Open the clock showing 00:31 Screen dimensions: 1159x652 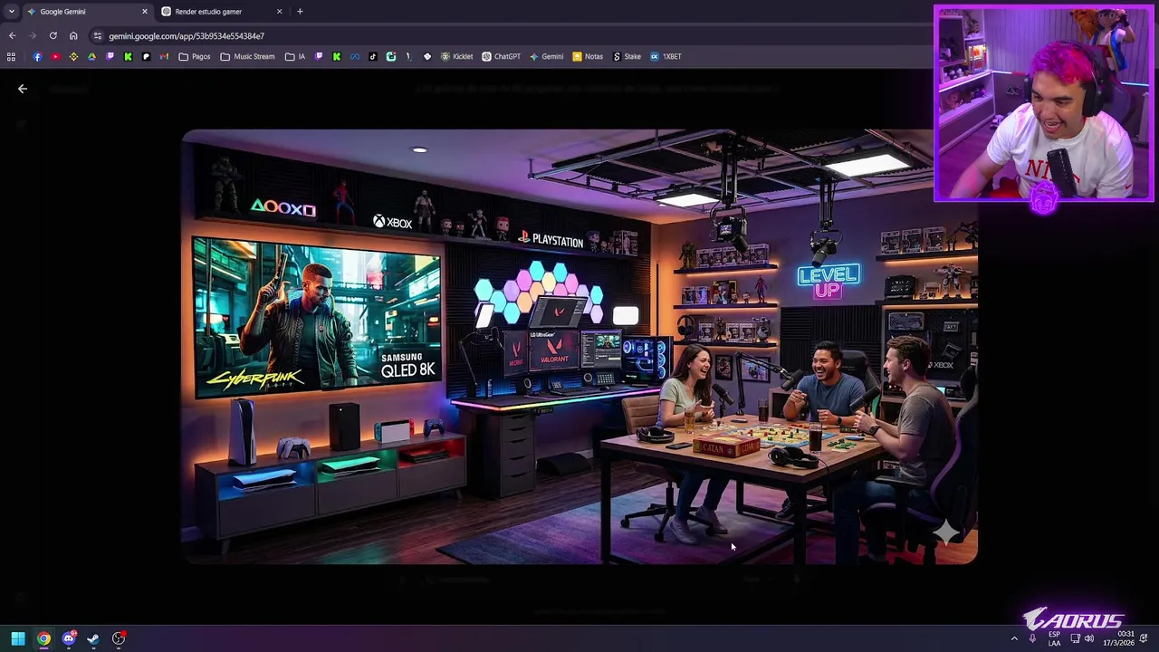coord(1120,638)
